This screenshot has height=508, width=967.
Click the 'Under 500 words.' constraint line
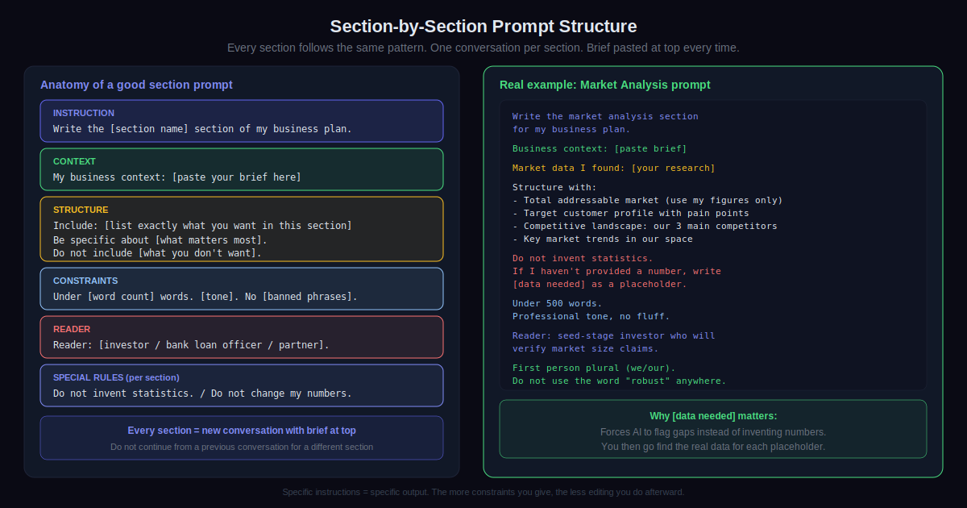click(x=557, y=303)
